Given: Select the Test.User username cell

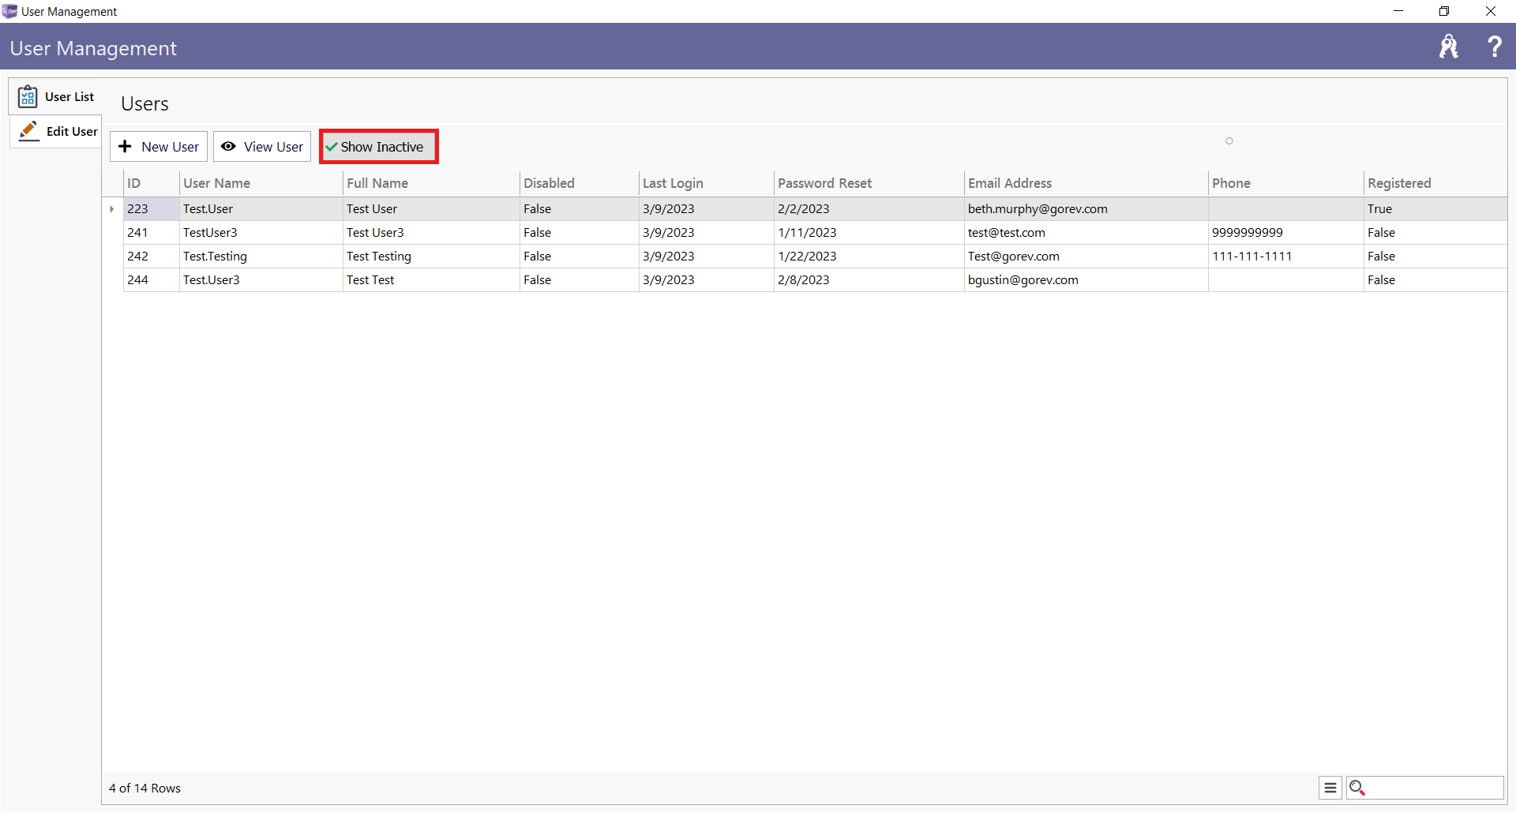Looking at the screenshot, I should 261,209.
